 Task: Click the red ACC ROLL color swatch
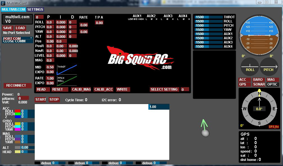tap(17, 111)
